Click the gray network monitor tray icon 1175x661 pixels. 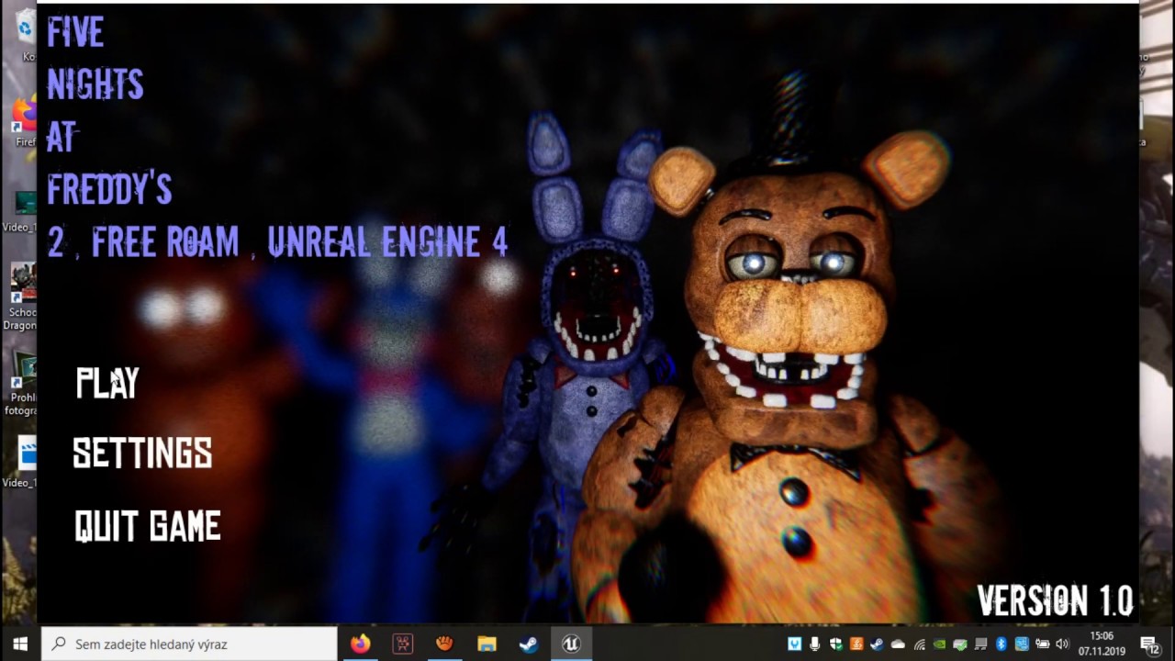pyautogui.click(x=980, y=644)
